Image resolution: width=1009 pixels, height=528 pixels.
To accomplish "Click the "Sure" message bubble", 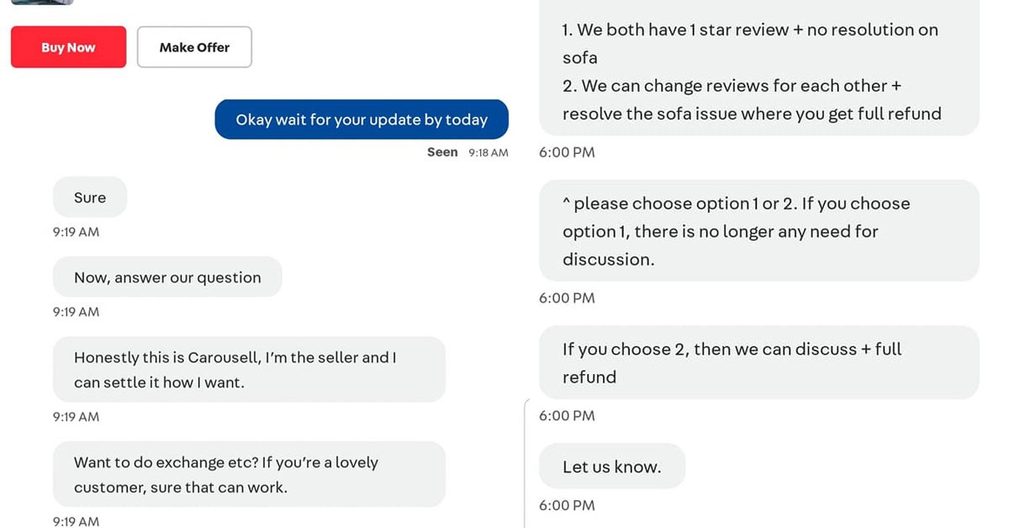I will [90, 198].
